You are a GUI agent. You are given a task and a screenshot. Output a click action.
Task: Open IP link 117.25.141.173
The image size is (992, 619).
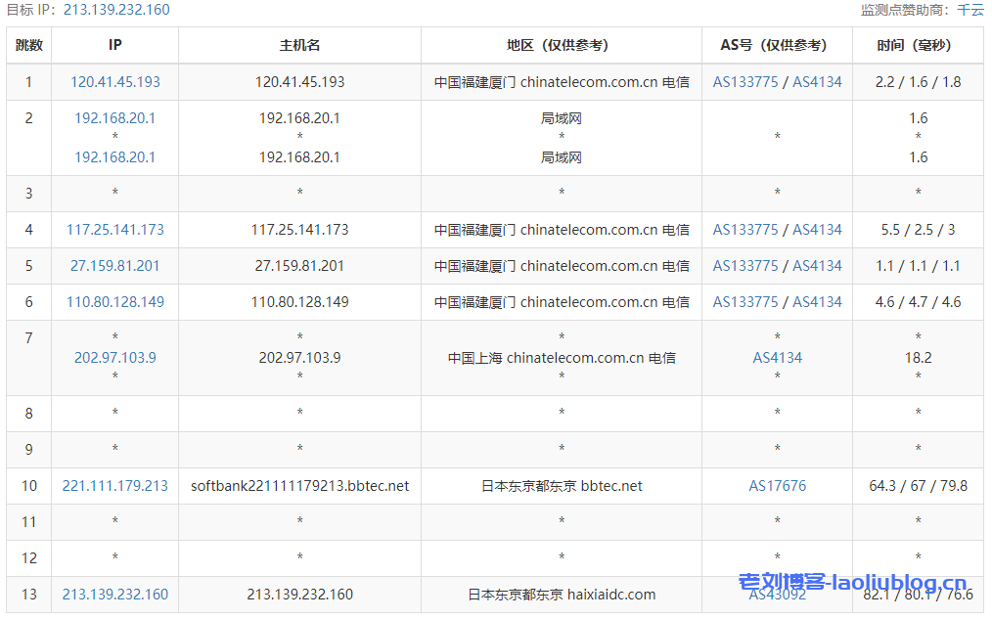[115, 230]
